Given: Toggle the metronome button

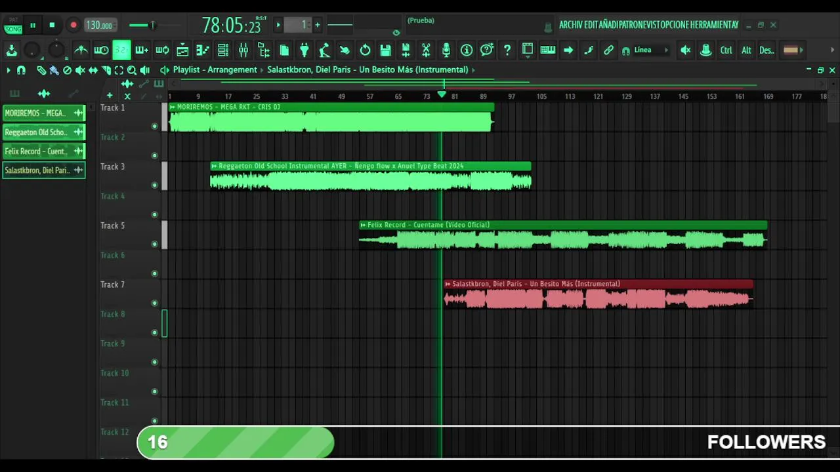Looking at the screenshot, I should (81, 50).
